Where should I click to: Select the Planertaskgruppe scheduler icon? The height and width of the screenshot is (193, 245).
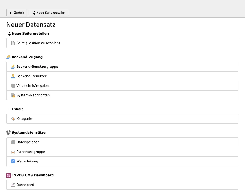(x=13, y=152)
